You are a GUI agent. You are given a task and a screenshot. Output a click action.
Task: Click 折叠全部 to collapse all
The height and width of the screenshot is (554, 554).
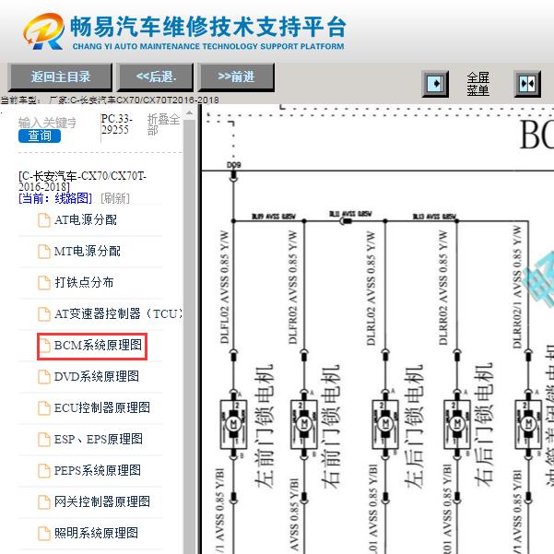163,124
